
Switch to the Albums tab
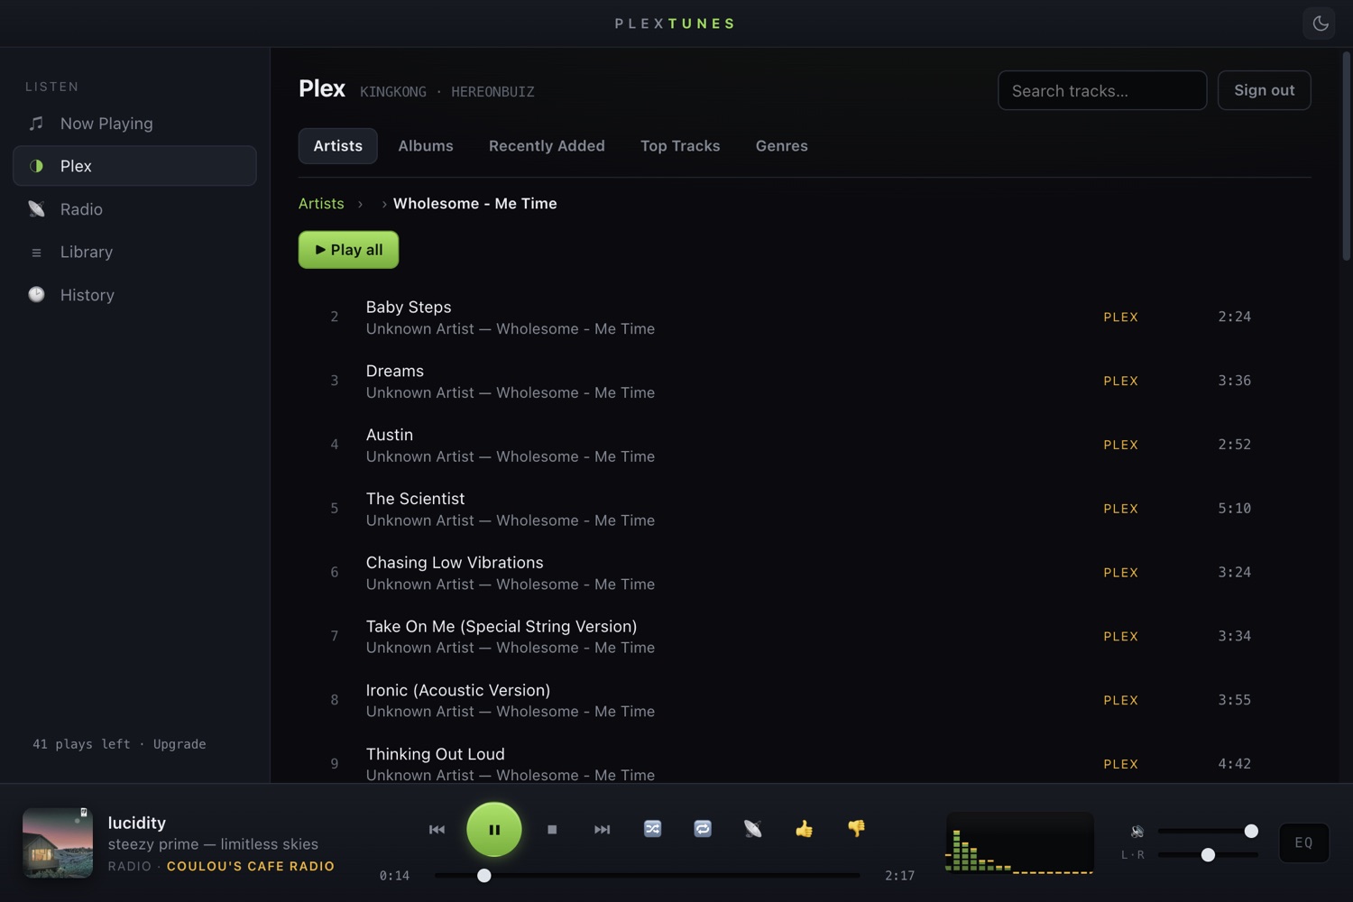point(426,146)
